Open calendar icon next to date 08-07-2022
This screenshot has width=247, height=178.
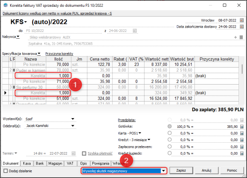[241, 20]
